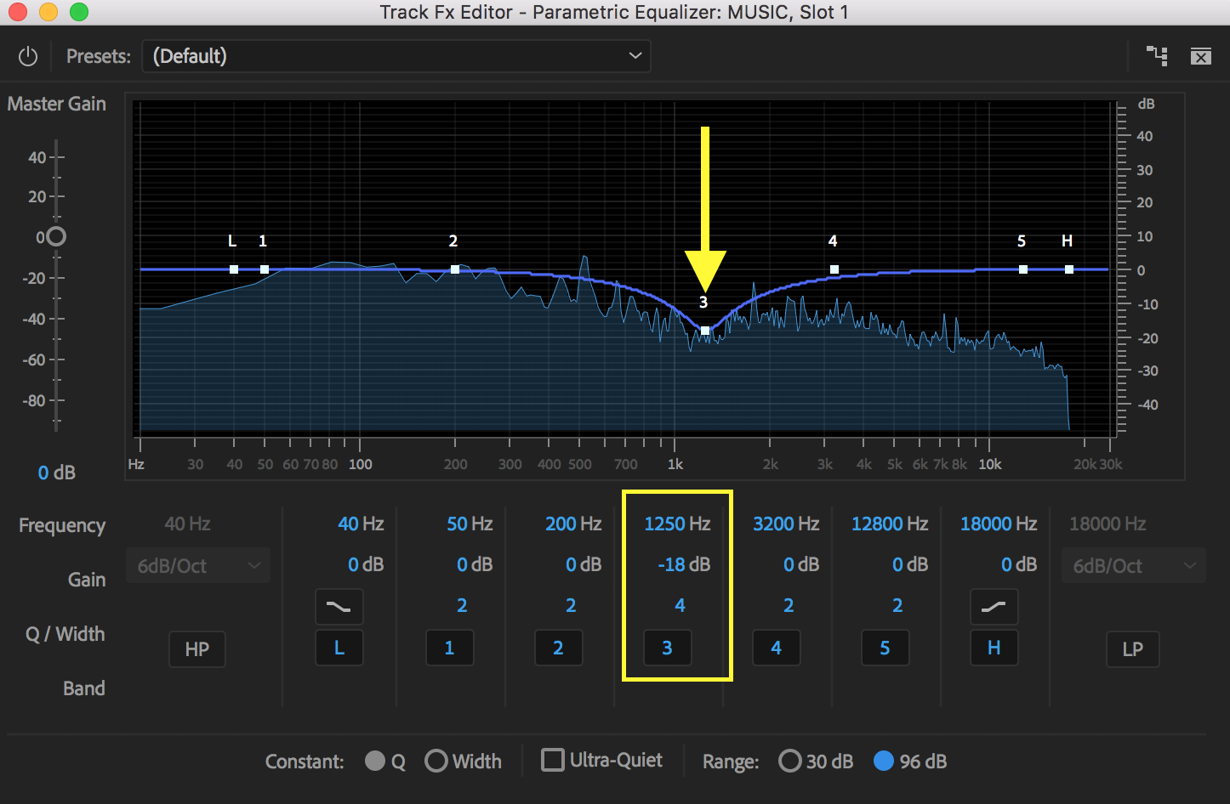1230x804 pixels.
Task: Edit the 0 dB gain of high shelf
Action: point(1019,564)
